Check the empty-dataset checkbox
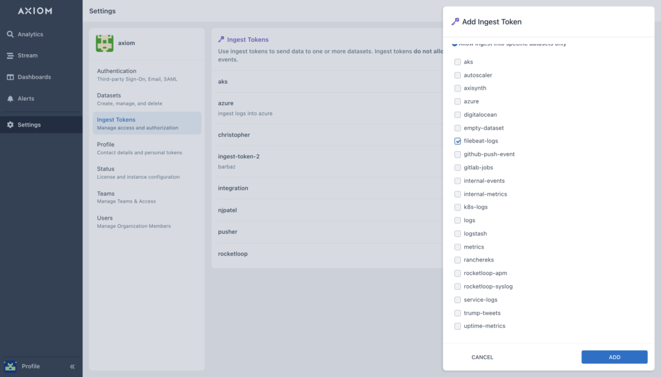Image resolution: width=661 pixels, height=377 pixels. [458, 128]
